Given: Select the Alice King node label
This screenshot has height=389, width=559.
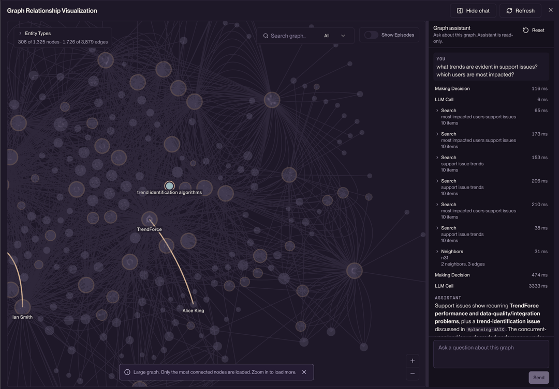Looking at the screenshot, I should pos(193,310).
